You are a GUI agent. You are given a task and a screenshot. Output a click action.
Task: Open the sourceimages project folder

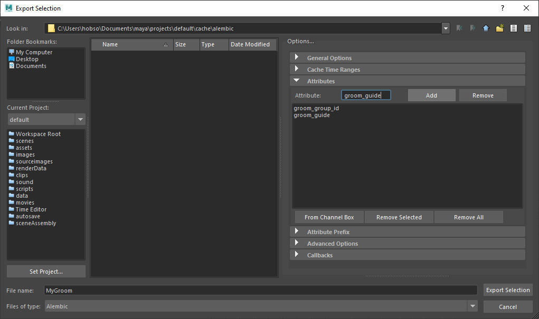(x=35, y=161)
